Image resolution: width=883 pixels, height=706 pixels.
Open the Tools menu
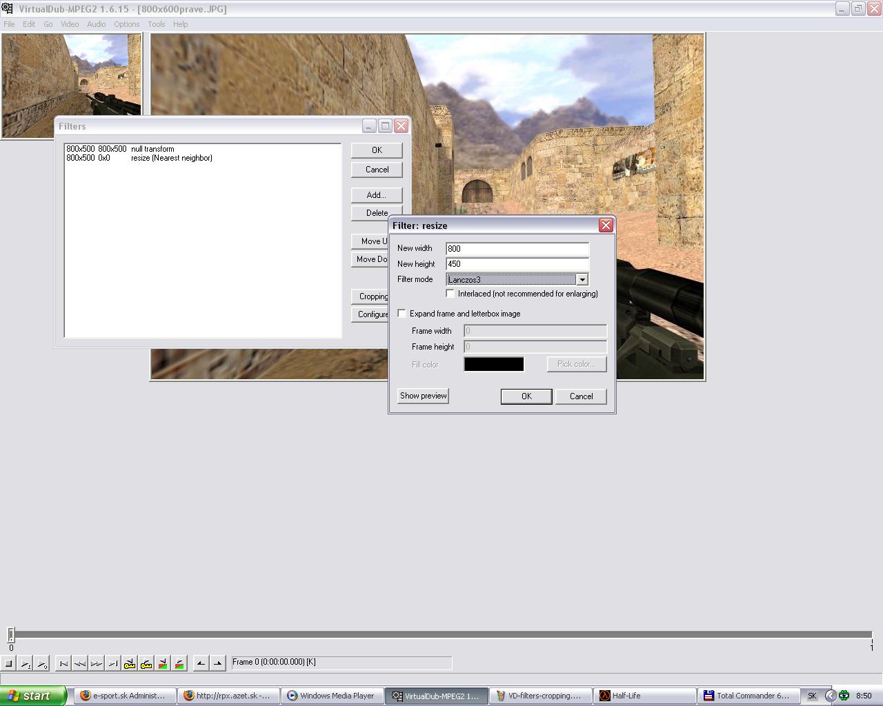(157, 24)
